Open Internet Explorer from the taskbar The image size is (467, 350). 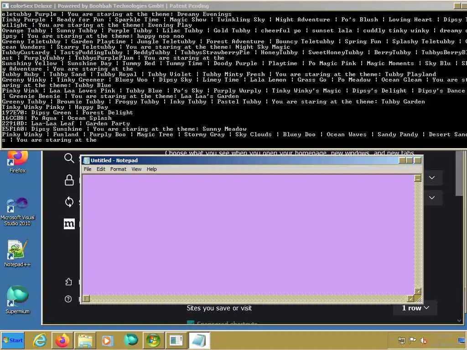[40, 340]
